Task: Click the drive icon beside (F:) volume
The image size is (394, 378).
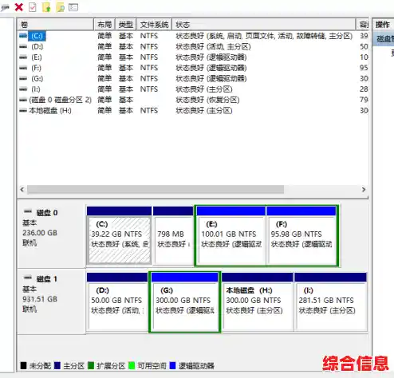Action: click(23, 68)
